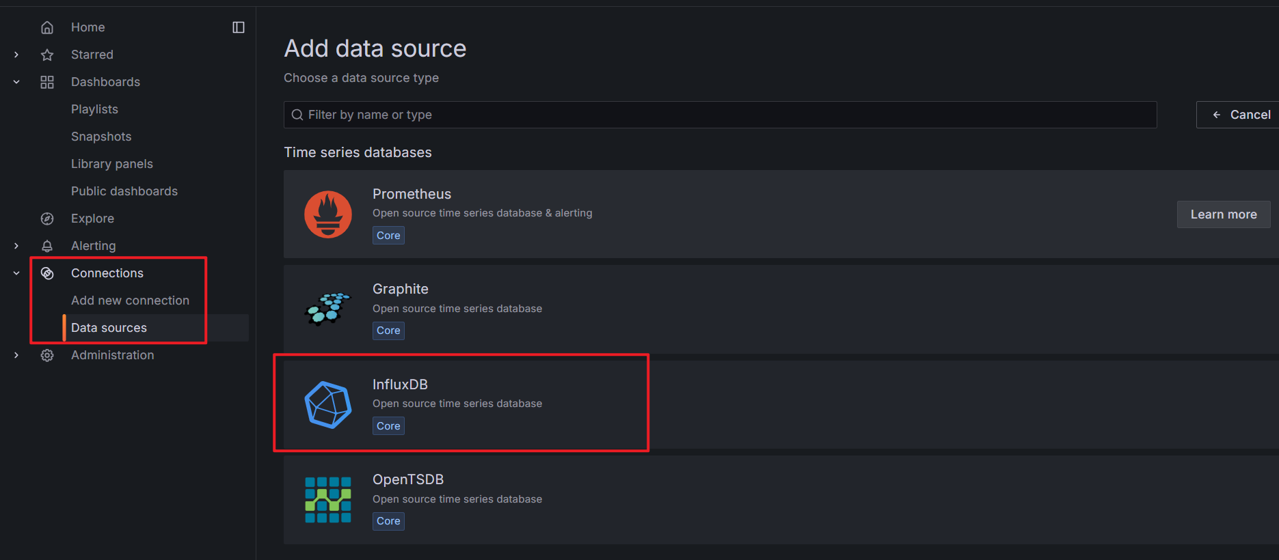The image size is (1279, 560).
Task: Toggle the sidebar dock menu button
Action: tap(239, 27)
